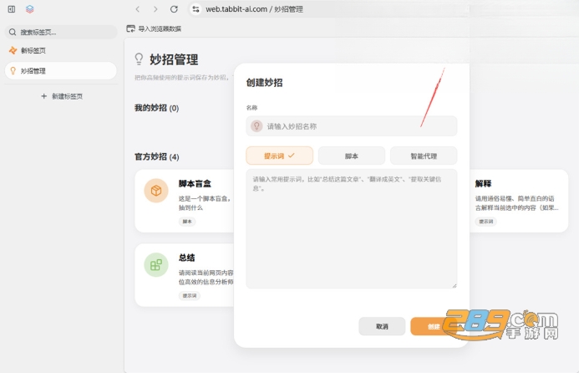Click the 创建妙招 dialog title

point(264,83)
